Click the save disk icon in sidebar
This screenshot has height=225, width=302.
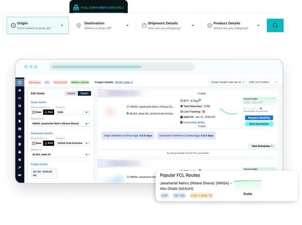pyautogui.click(x=19, y=106)
